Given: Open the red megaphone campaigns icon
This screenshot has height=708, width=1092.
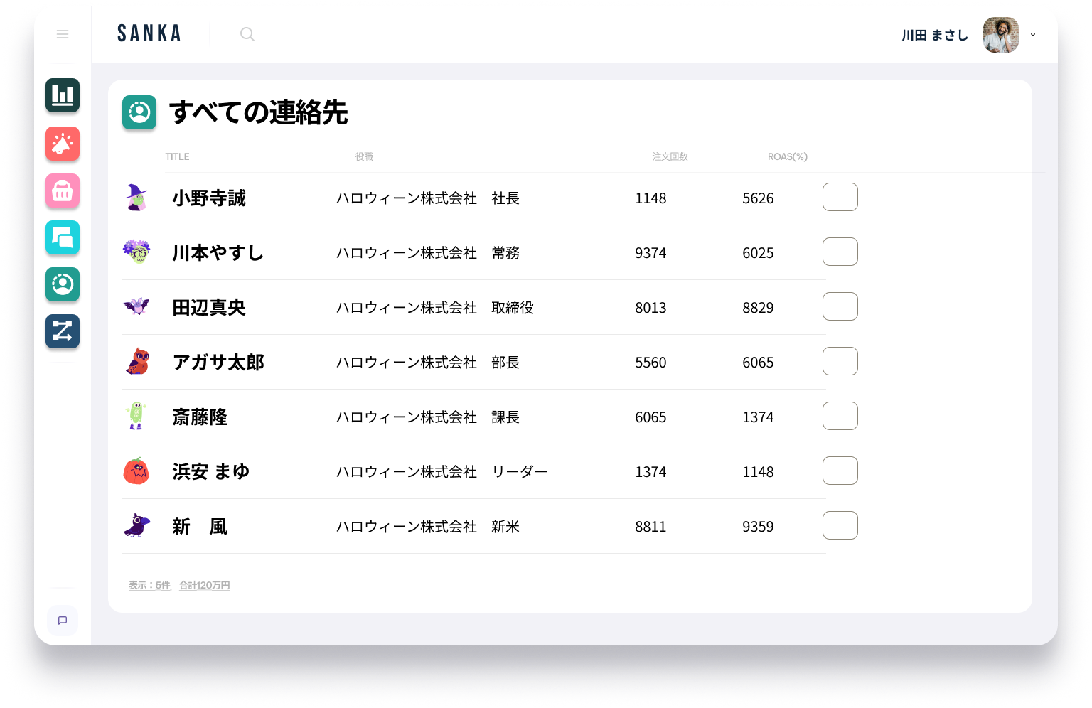Looking at the screenshot, I should point(63,144).
